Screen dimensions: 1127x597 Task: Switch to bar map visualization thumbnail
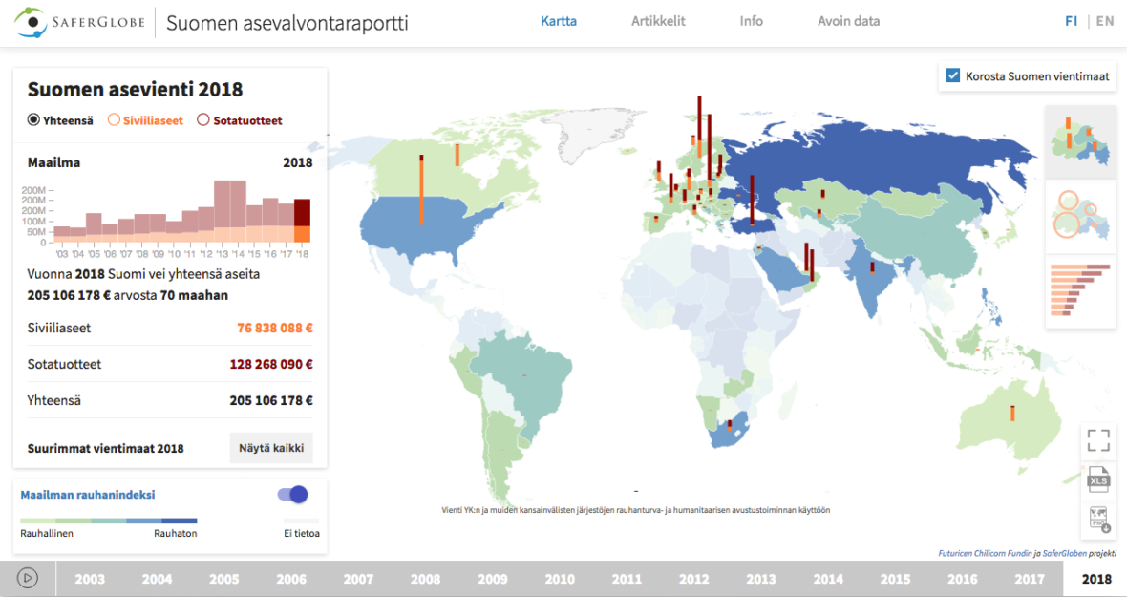1080,141
